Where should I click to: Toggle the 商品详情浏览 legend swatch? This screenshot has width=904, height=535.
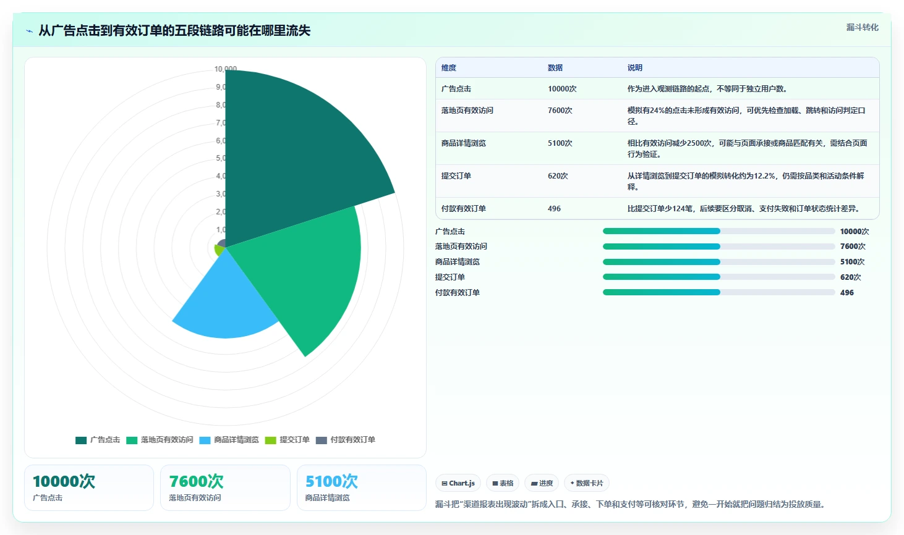pyautogui.click(x=205, y=440)
